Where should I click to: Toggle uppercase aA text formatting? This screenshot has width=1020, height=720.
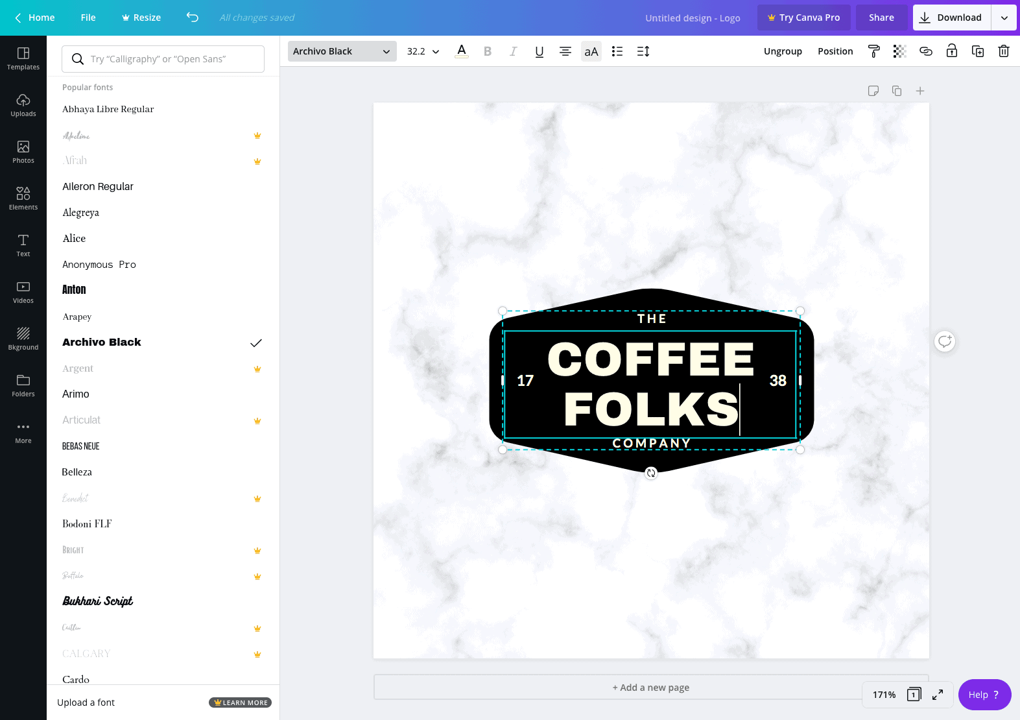pyautogui.click(x=591, y=51)
